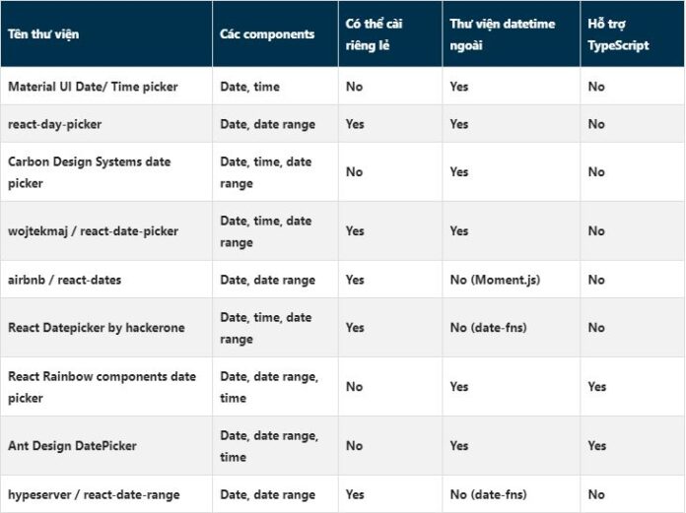Click the 'Hỗ trợ TypeScript' column header

(618, 34)
